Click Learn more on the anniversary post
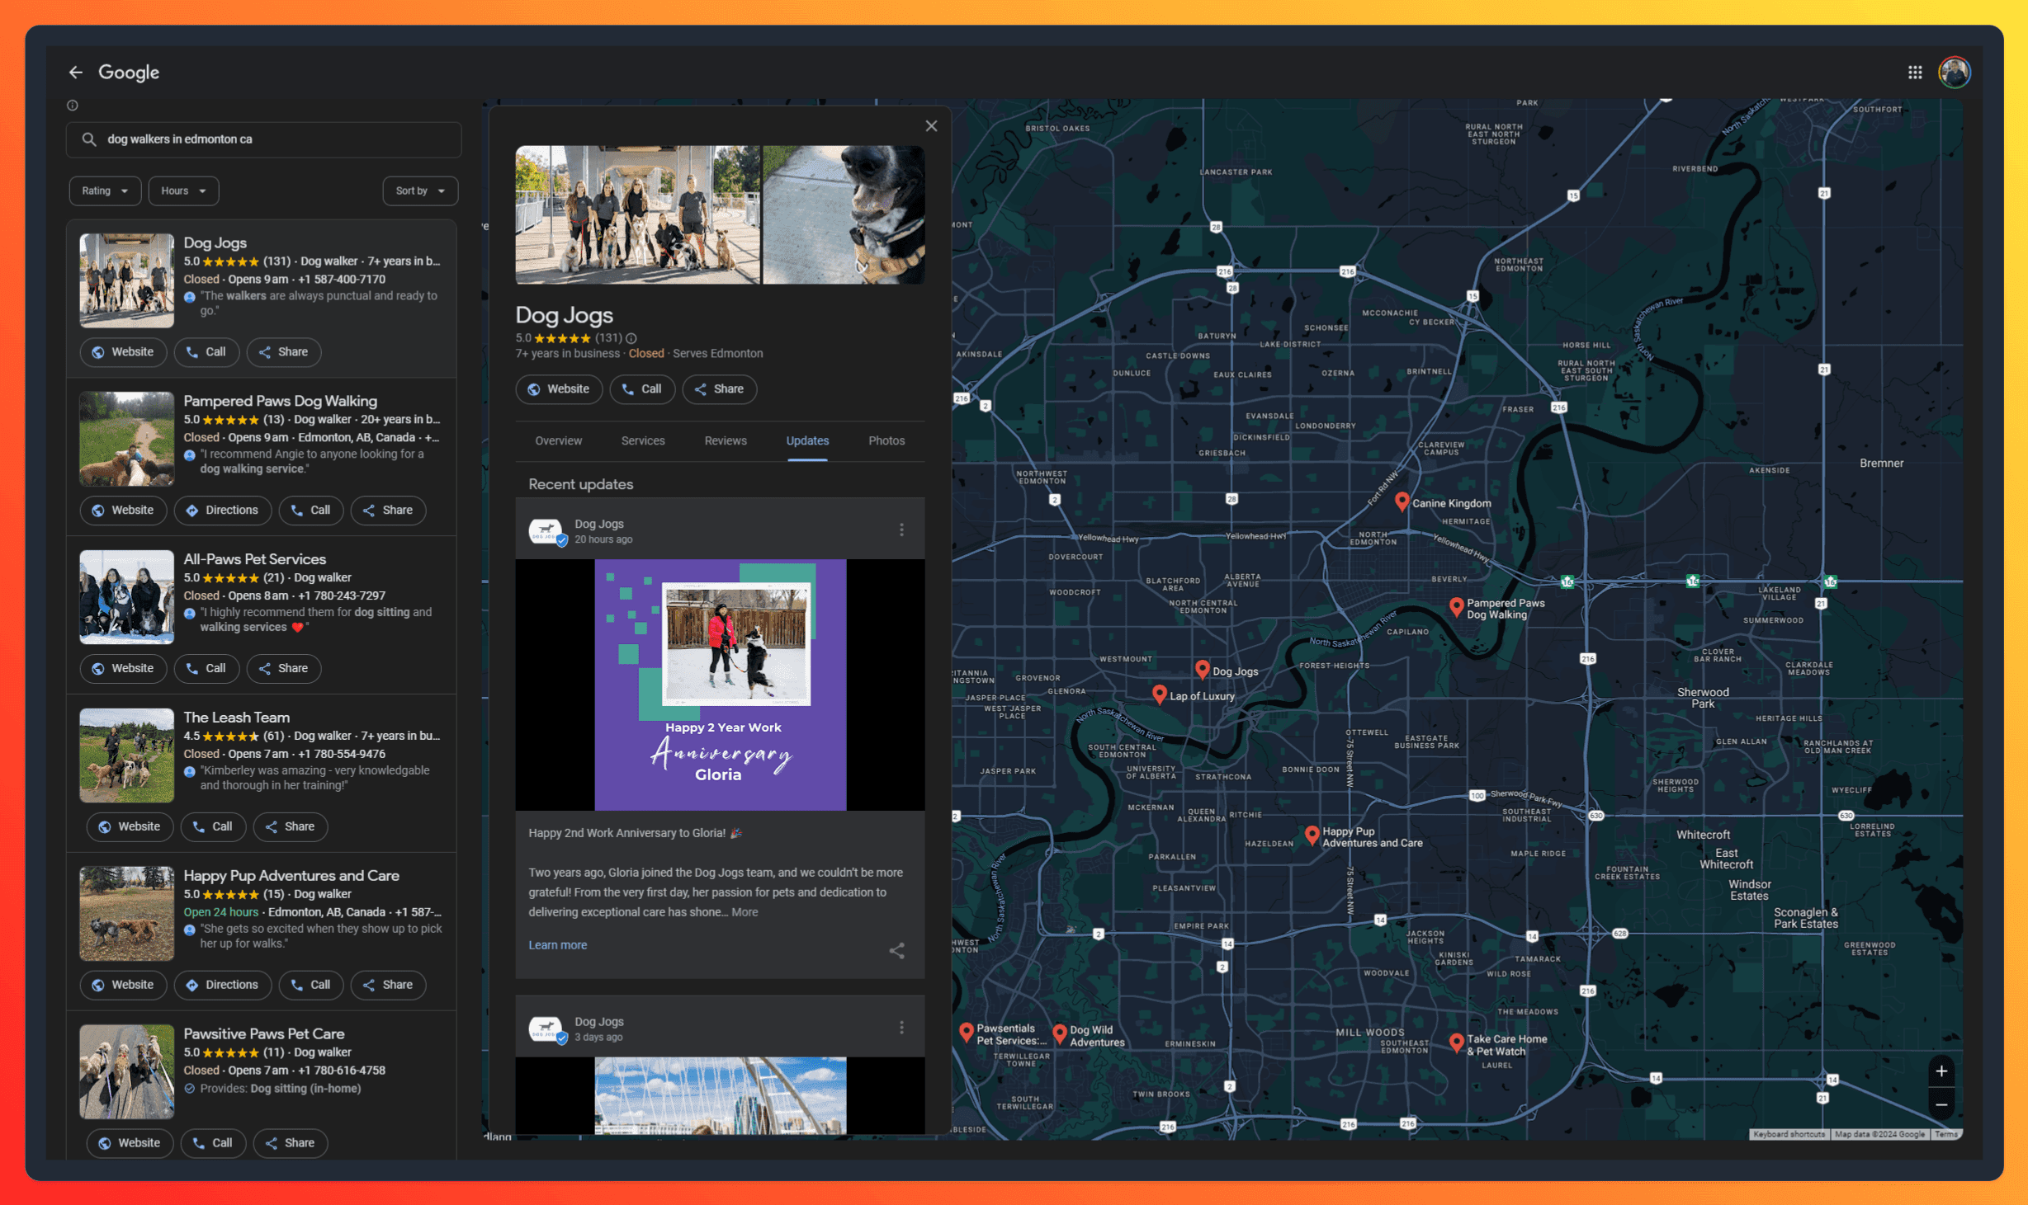The width and height of the screenshot is (2028, 1205). [558, 945]
